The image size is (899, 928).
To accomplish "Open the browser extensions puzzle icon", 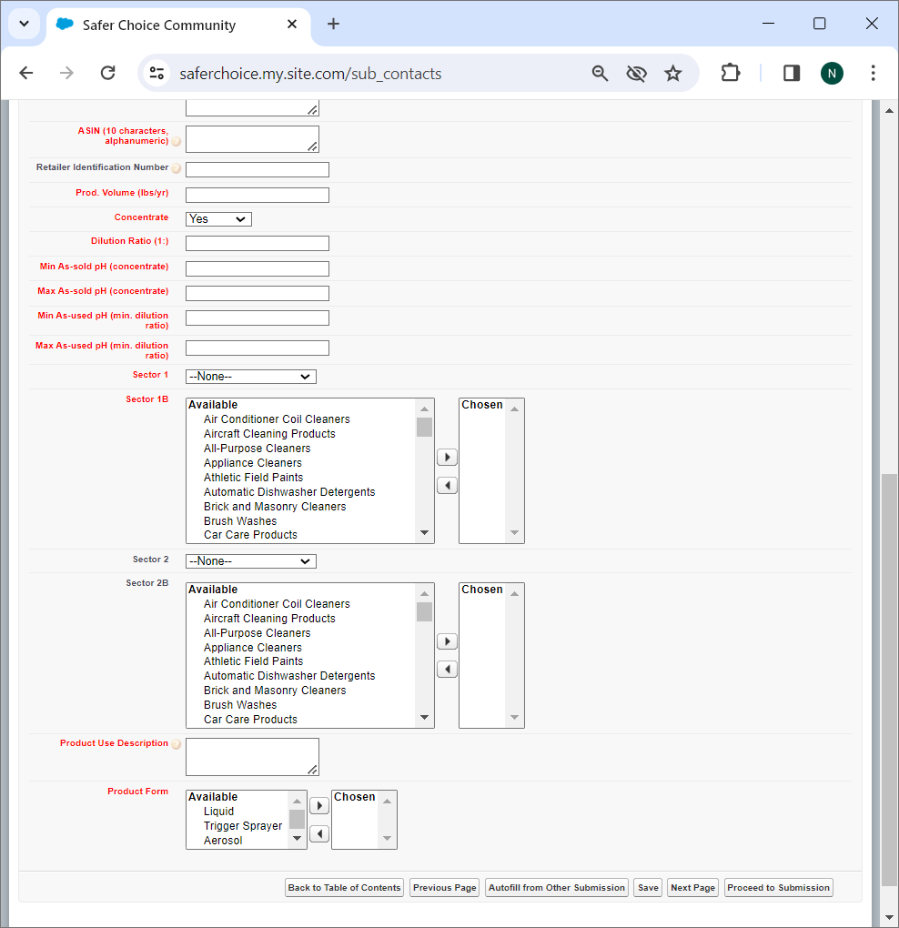I will [x=730, y=74].
